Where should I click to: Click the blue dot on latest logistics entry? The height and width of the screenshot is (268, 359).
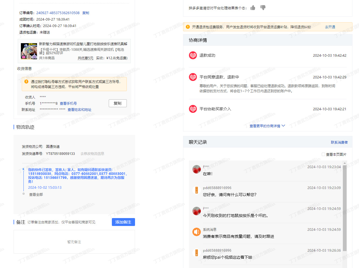point(23,169)
